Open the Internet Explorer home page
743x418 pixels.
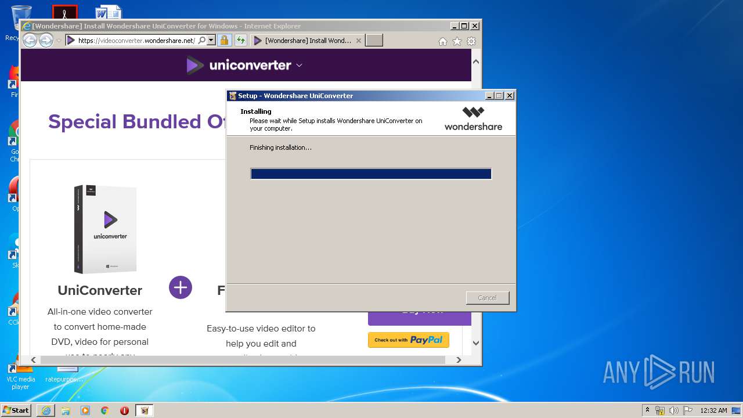(x=443, y=41)
